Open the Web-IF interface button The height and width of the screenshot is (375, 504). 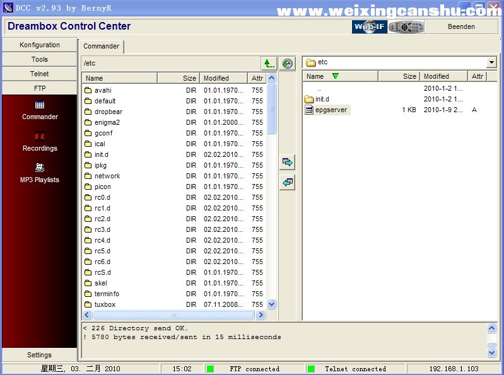369,26
